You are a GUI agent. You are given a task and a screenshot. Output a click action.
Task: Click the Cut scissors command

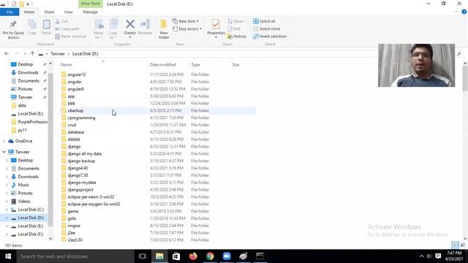(x=61, y=21)
